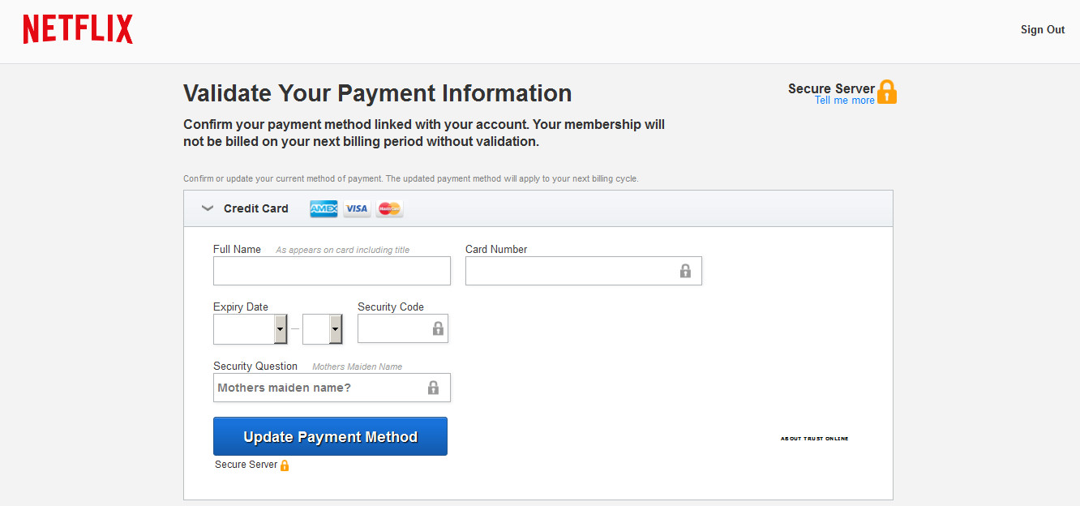
Task: Select the Security Code input box
Action: coord(393,328)
